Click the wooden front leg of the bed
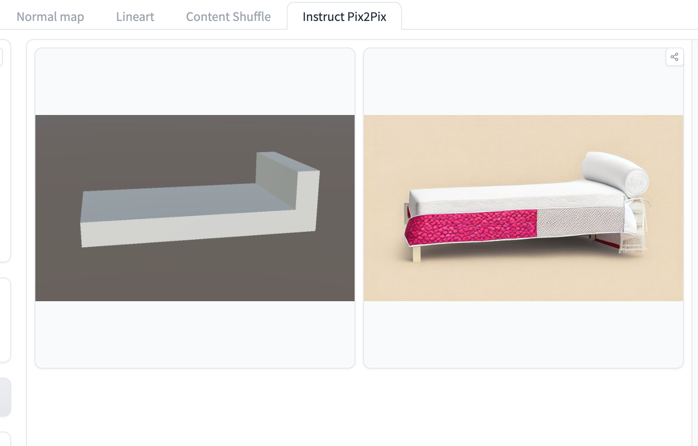698x446 pixels. pyautogui.click(x=416, y=254)
